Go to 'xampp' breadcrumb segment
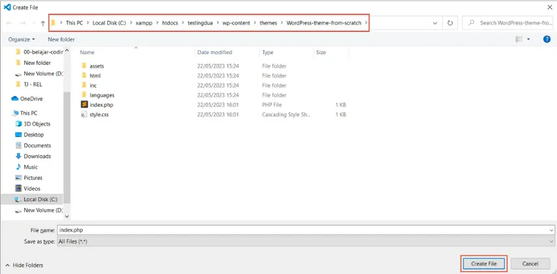 click(x=144, y=23)
